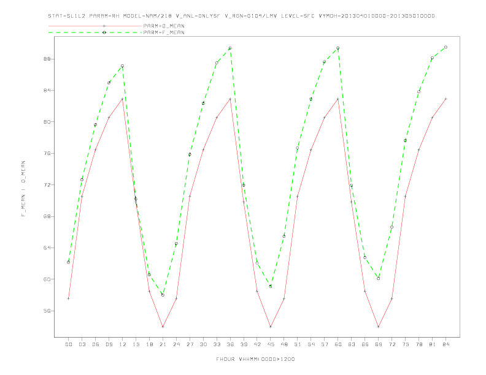Click the x-axis hour label 24

point(176,344)
